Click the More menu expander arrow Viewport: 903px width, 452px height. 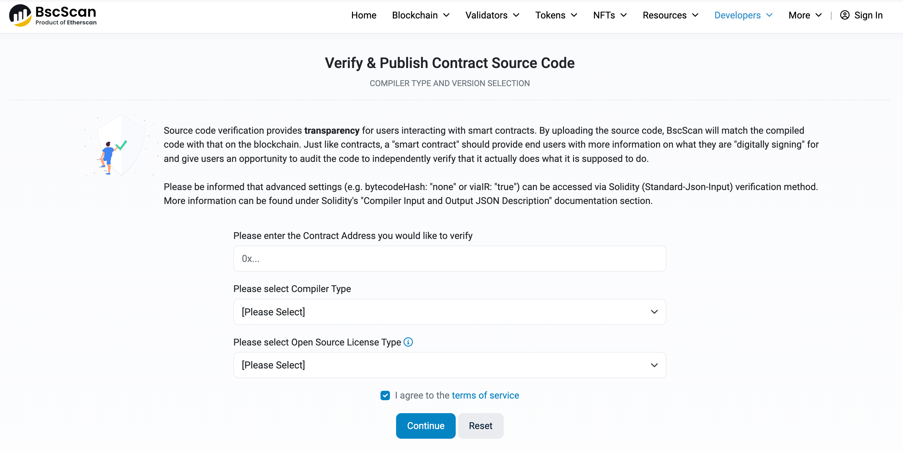820,16
